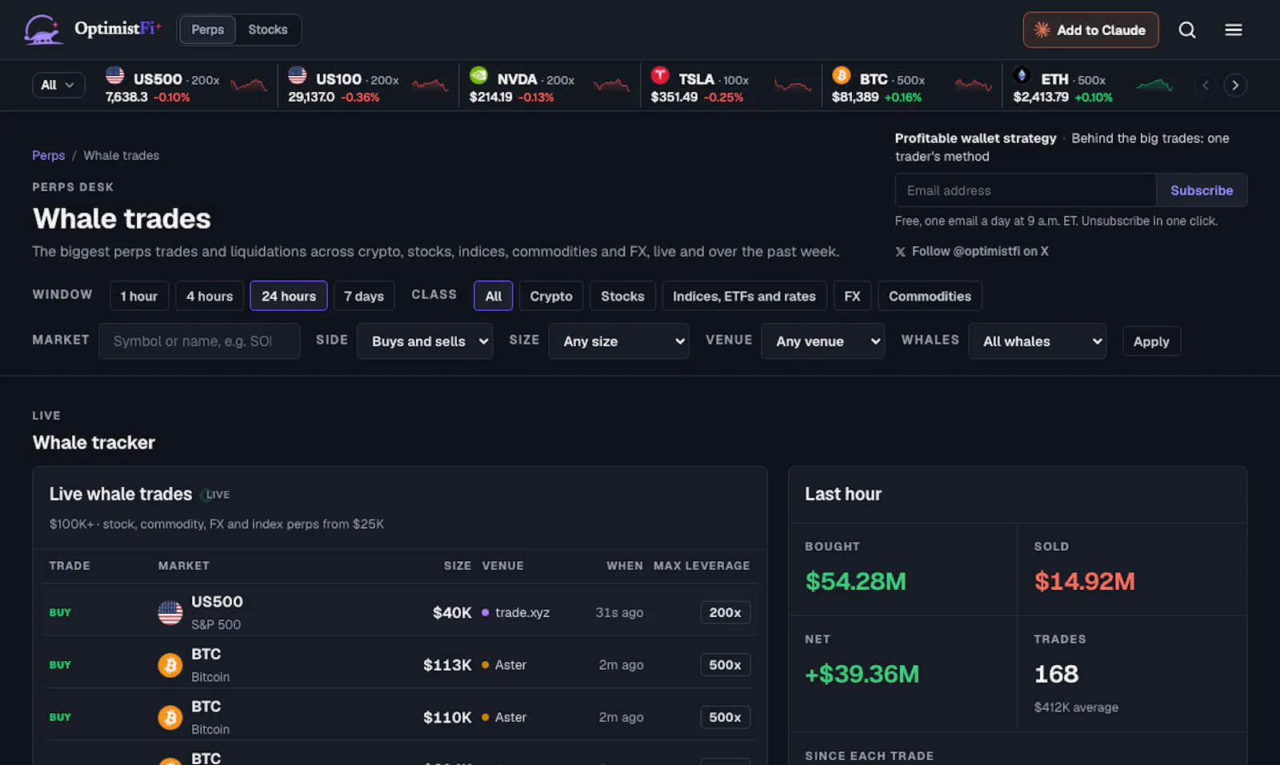Select the 24 hours window
Image resolution: width=1280 pixels, height=765 pixels.
[289, 296]
